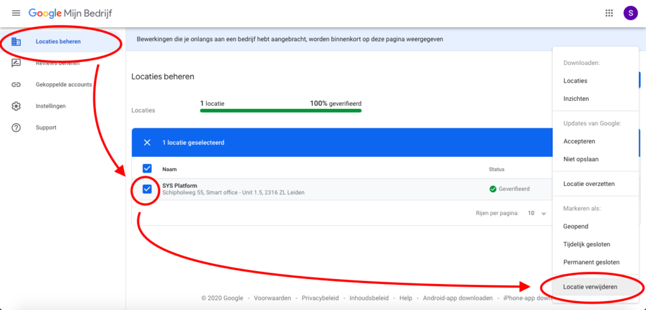Open the hamburger main menu
The height and width of the screenshot is (310, 646).
16,13
